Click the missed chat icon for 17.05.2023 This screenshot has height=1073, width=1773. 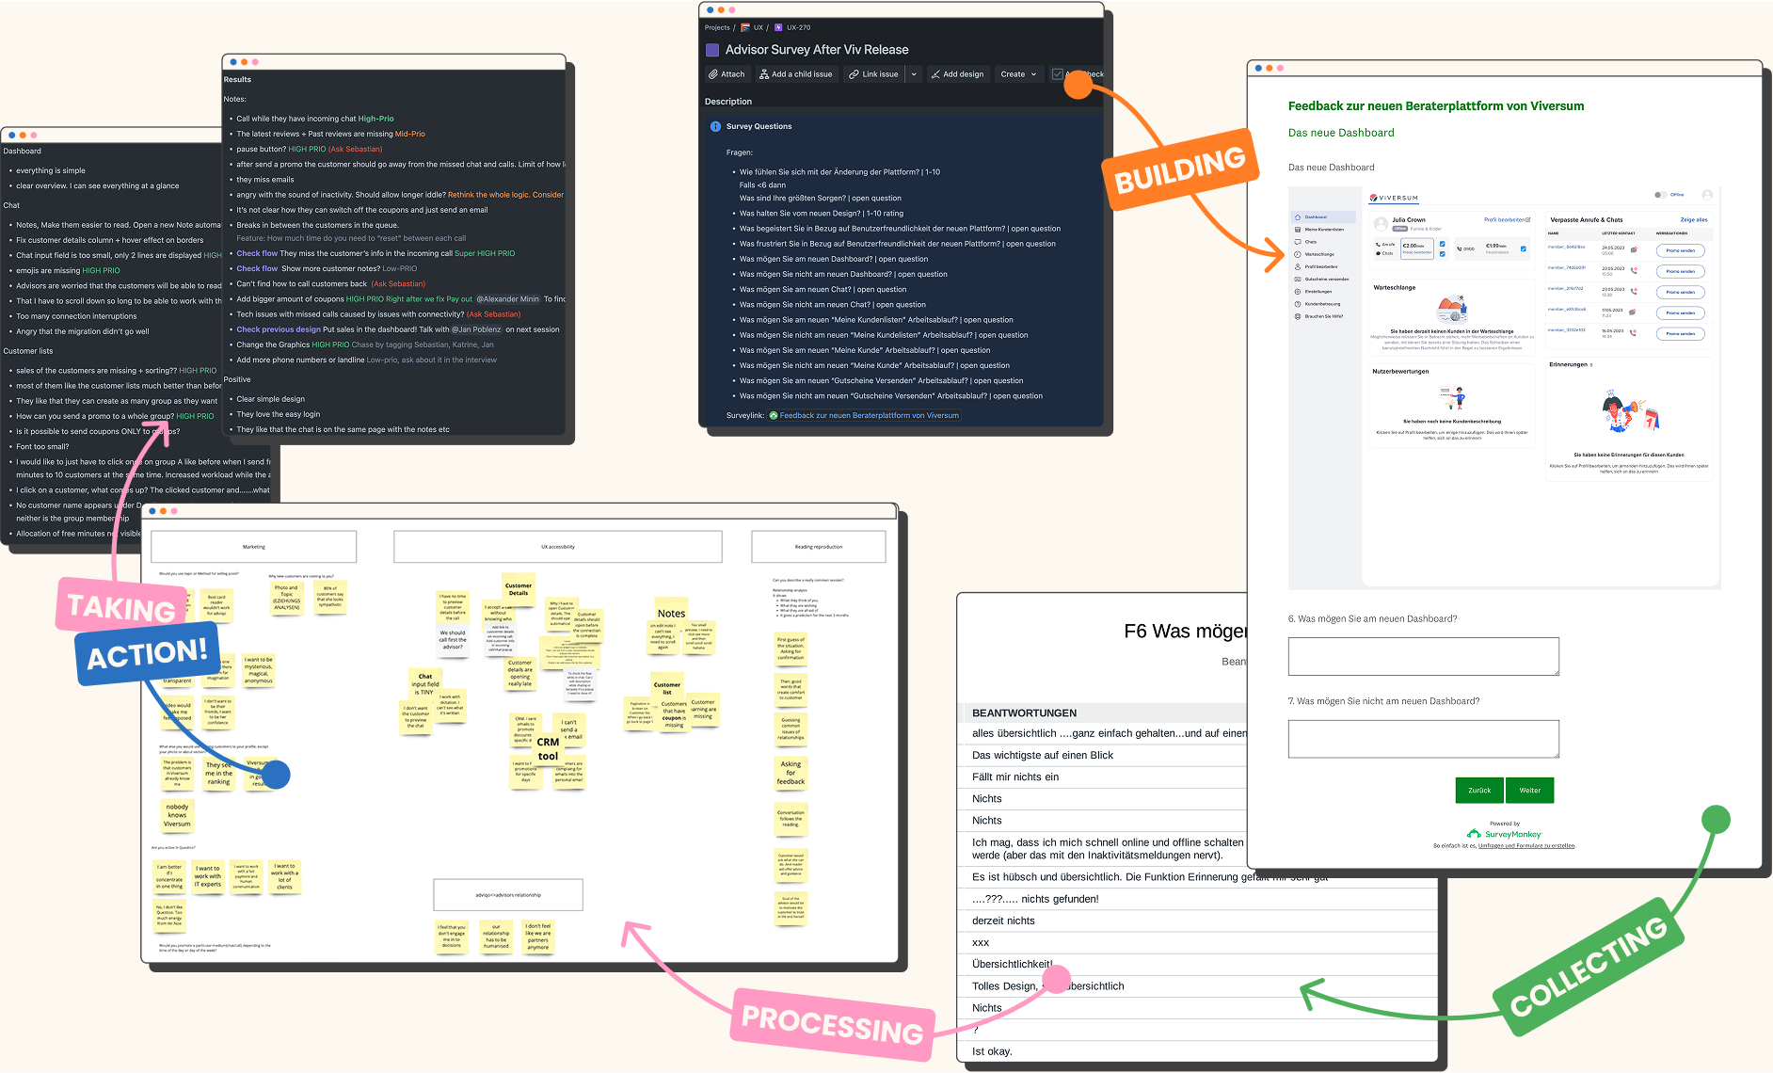click(x=1632, y=312)
